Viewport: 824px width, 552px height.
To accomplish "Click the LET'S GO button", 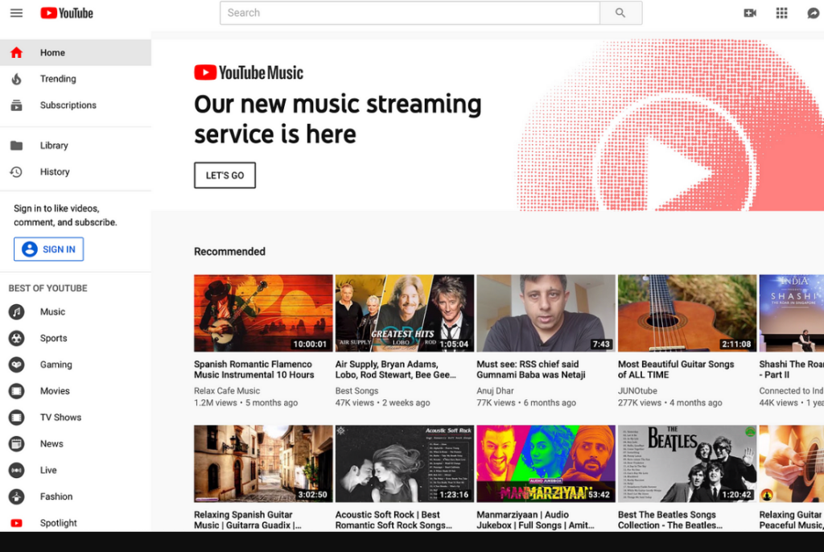I will [x=225, y=175].
